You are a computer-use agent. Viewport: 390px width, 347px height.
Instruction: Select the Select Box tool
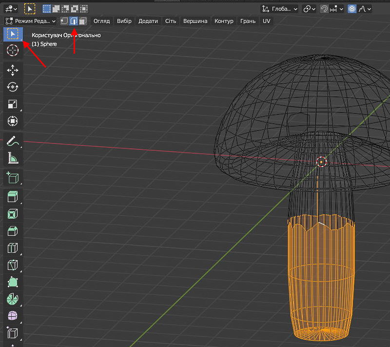tap(13, 34)
